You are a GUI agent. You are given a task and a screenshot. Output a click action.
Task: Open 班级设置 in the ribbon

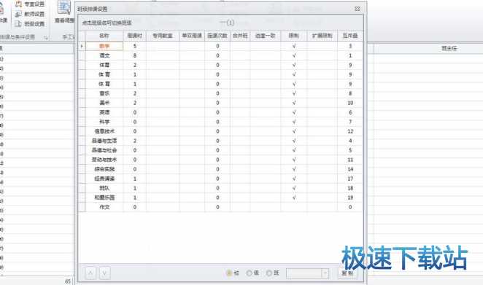[x=30, y=24]
